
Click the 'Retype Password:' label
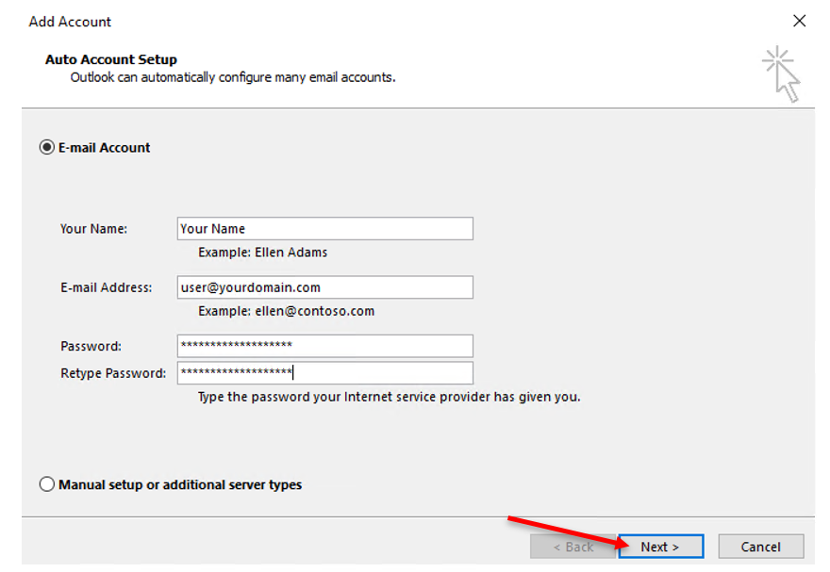pyautogui.click(x=113, y=373)
